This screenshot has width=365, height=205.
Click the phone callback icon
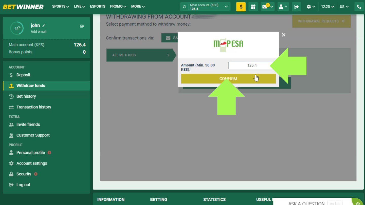click(359, 7)
